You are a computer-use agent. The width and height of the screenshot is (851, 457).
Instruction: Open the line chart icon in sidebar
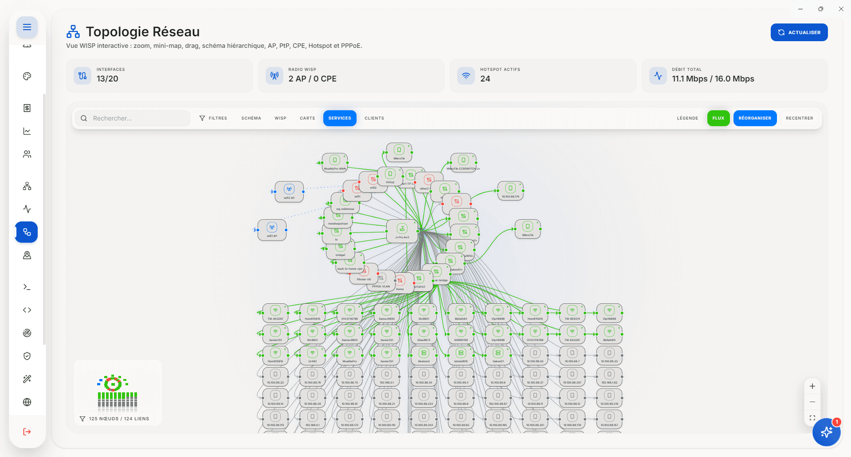27,131
